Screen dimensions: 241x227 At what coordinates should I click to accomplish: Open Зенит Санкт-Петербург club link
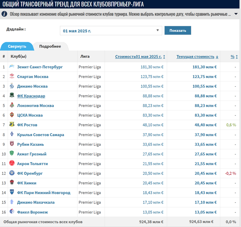click(40, 67)
